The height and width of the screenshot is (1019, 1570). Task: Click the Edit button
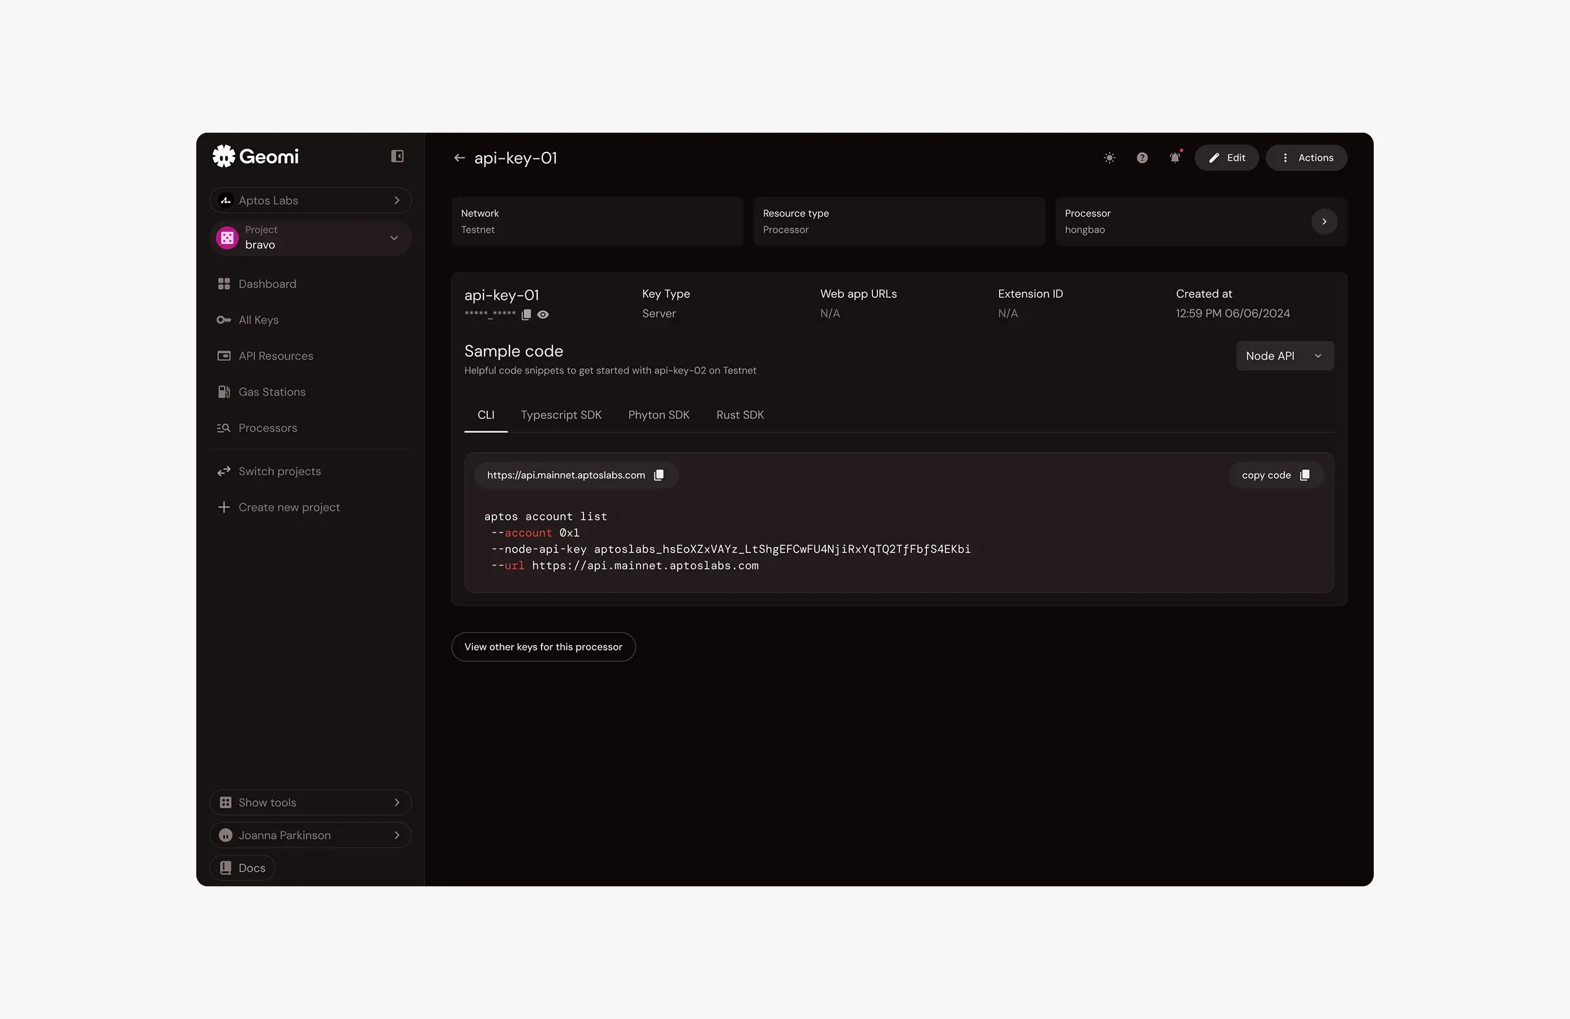click(x=1227, y=158)
